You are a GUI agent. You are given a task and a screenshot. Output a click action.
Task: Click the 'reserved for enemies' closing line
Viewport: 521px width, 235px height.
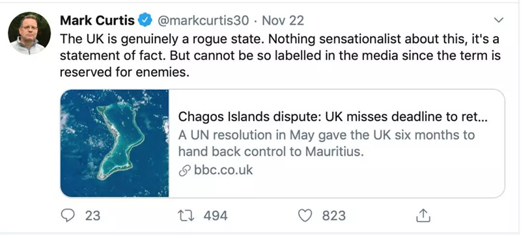coord(124,72)
